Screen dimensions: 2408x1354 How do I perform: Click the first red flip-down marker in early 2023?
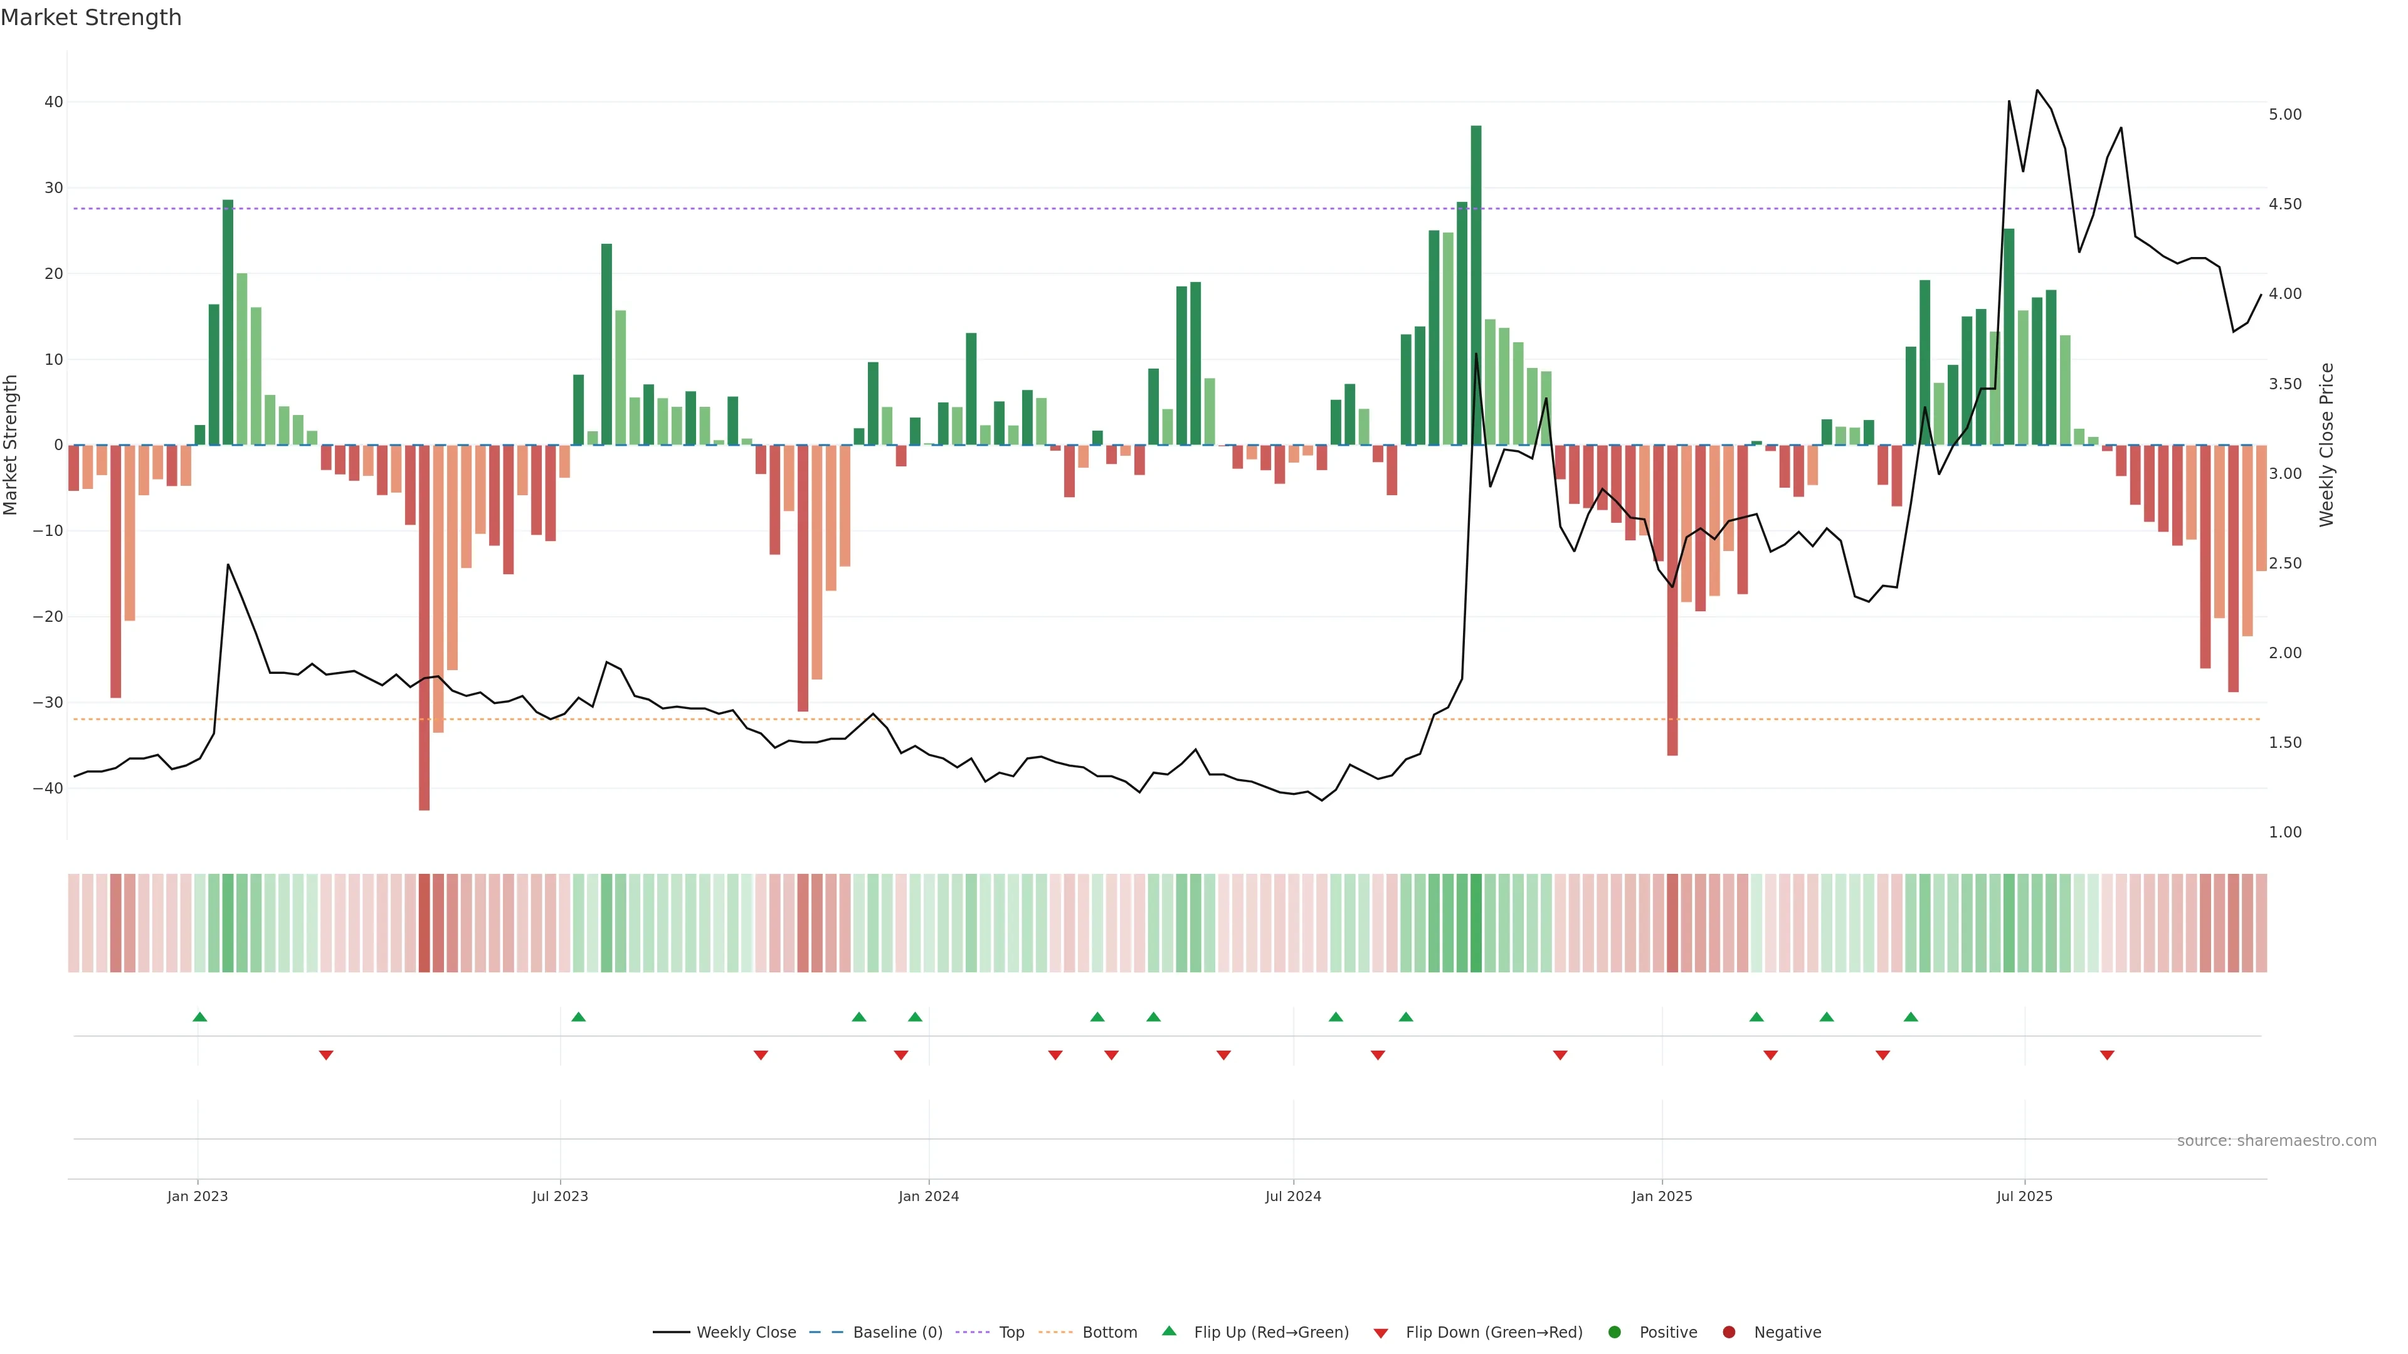pyautogui.click(x=326, y=1055)
